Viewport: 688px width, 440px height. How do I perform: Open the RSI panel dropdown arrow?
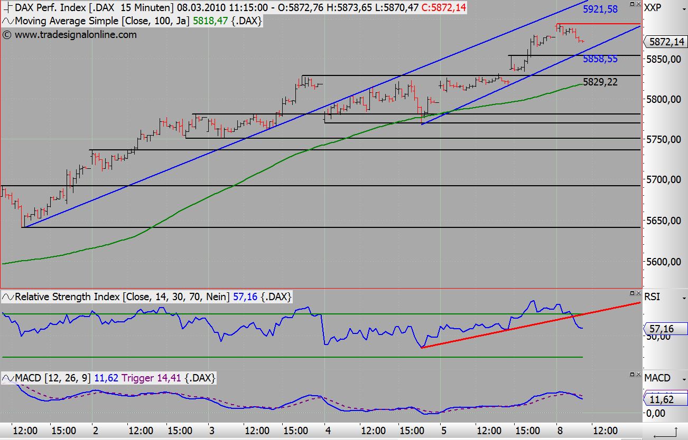(x=683, y=299)
